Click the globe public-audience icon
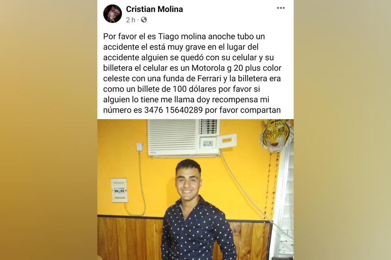Screen dimensions: 391x260 (x=144, y=20)
